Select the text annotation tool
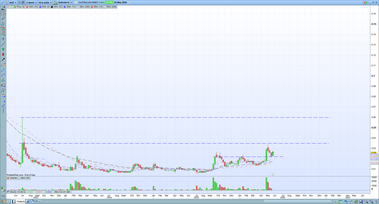The height and width of the screenshot is (204, 379). [3, 39]
